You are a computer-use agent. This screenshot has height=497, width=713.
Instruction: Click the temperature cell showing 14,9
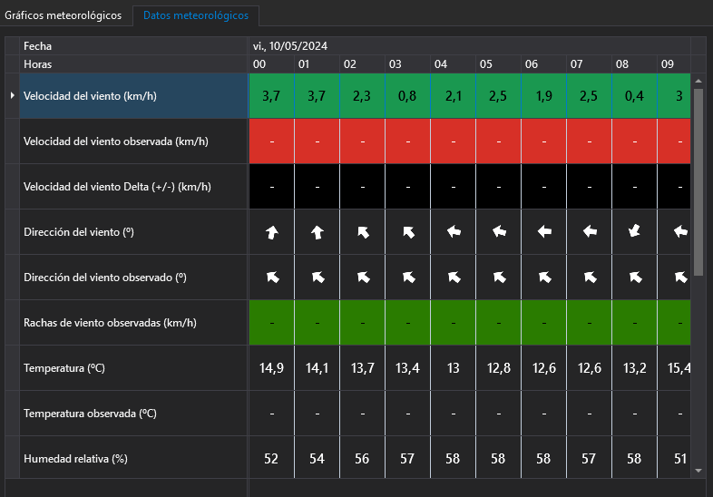[x=271, y=368]
